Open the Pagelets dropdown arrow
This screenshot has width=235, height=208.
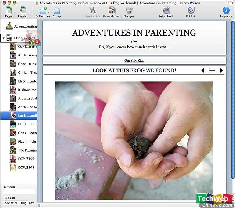[x=29, y=12]
